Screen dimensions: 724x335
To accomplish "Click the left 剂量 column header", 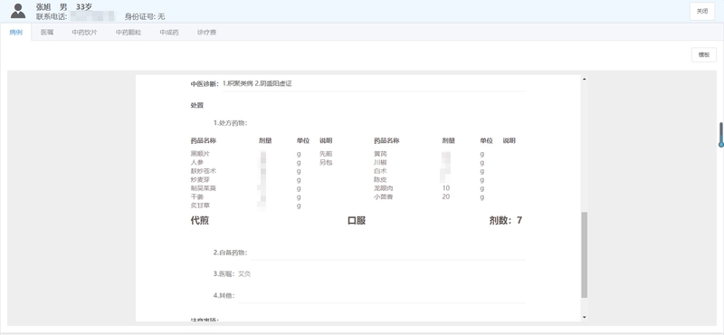I will [265, 140].
